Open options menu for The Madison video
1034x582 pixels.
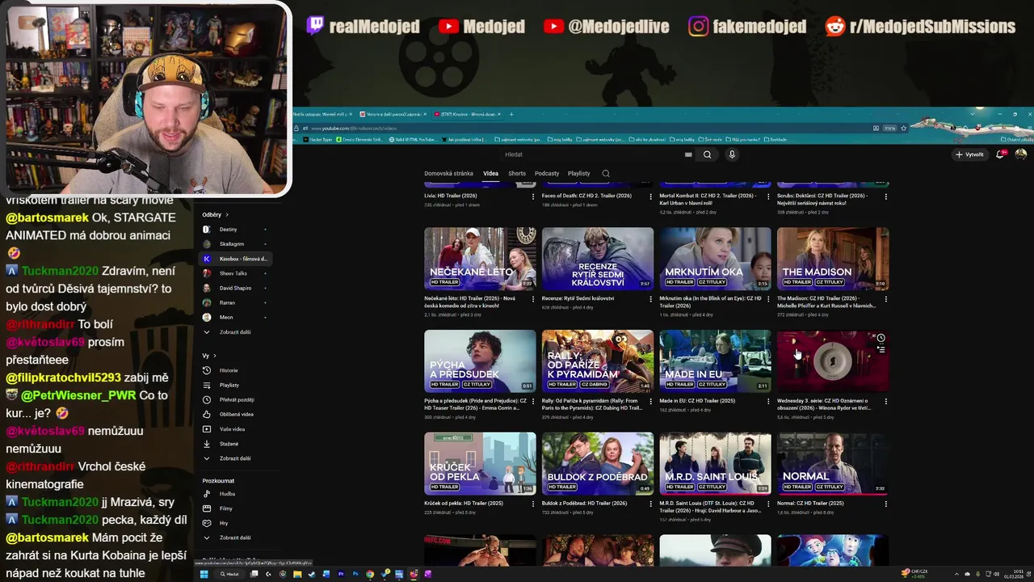coord(885,299)
